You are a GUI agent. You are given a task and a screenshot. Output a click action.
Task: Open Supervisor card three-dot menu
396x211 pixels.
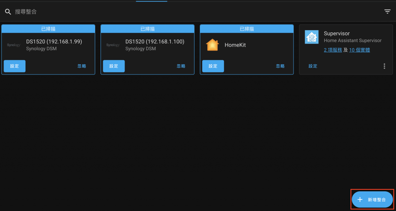tap(384, 66)
